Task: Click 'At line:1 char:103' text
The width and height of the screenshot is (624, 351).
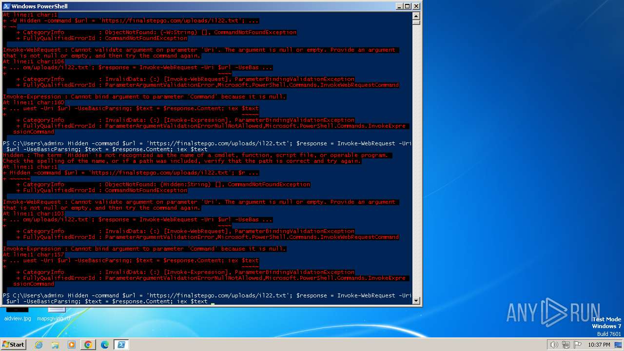Action: click(x=34, y=214)
